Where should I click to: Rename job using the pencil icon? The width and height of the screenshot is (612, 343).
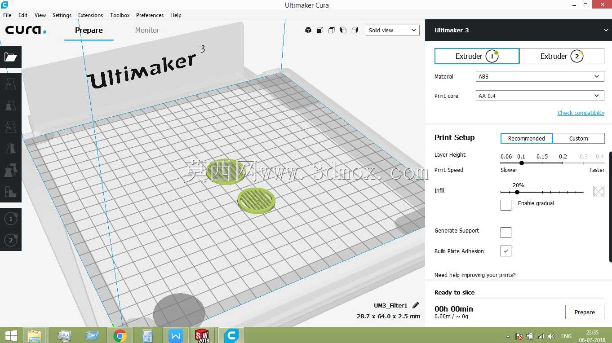[x=416, y=305]
